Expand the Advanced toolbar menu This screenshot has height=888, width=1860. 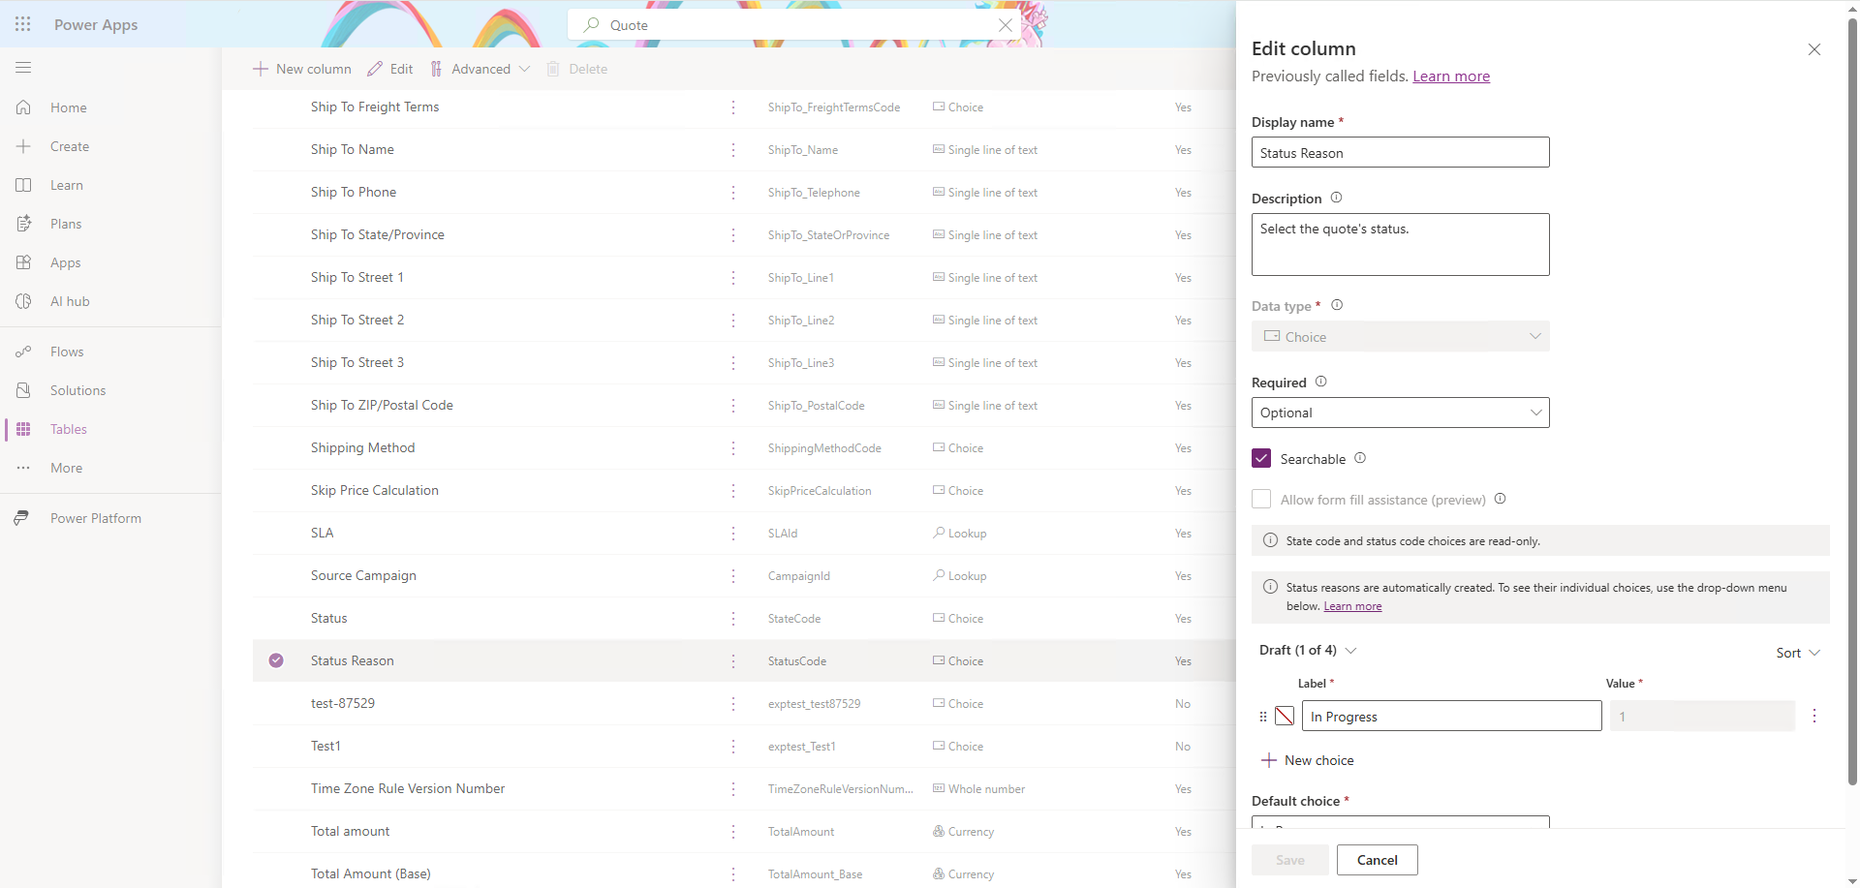[x=480, y=69]
